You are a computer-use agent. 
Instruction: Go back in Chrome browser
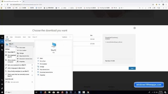[x=2, y=4]
